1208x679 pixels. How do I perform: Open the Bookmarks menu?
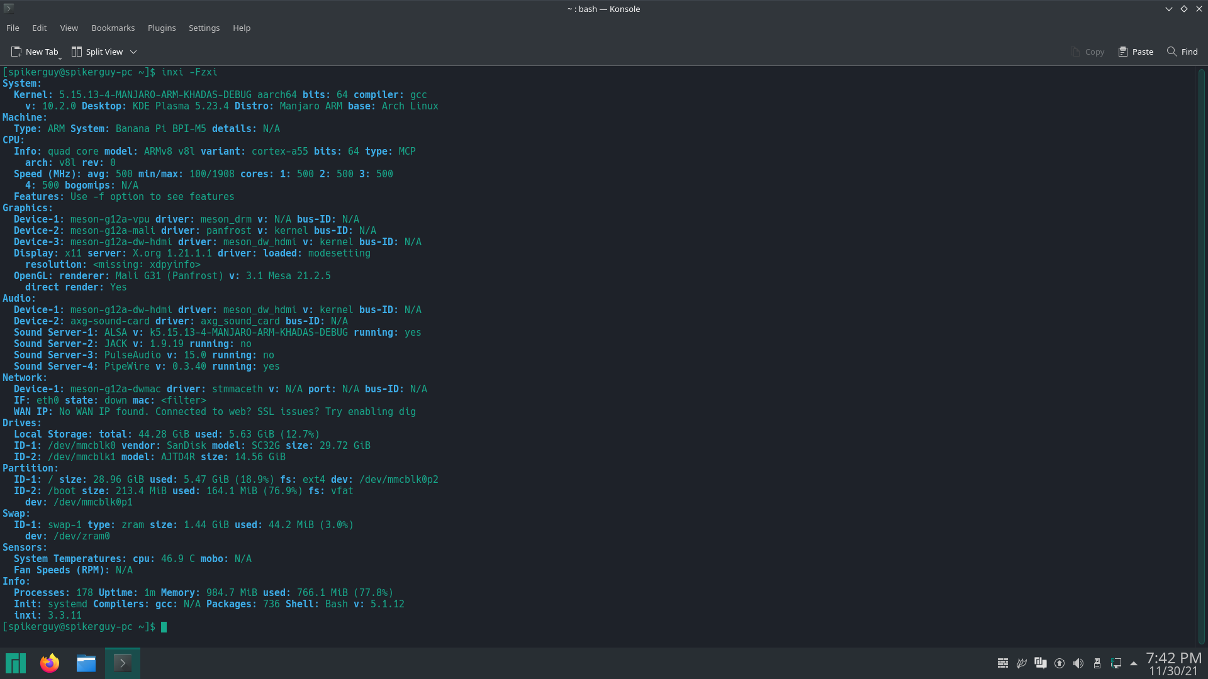(113, 28)
